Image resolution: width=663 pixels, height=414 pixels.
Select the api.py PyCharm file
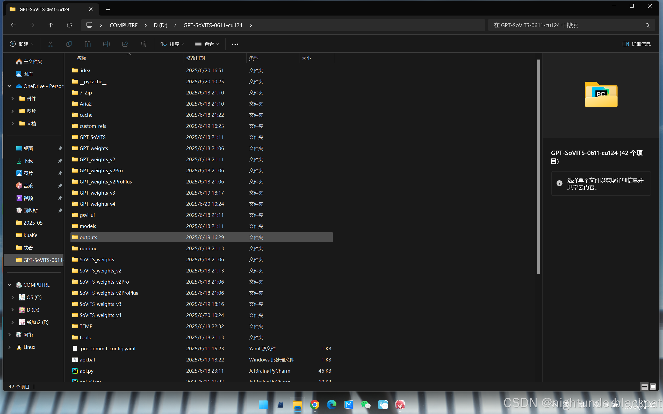(202, 371)
